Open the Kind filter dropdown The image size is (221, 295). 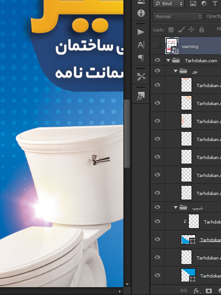click(169, 4)
